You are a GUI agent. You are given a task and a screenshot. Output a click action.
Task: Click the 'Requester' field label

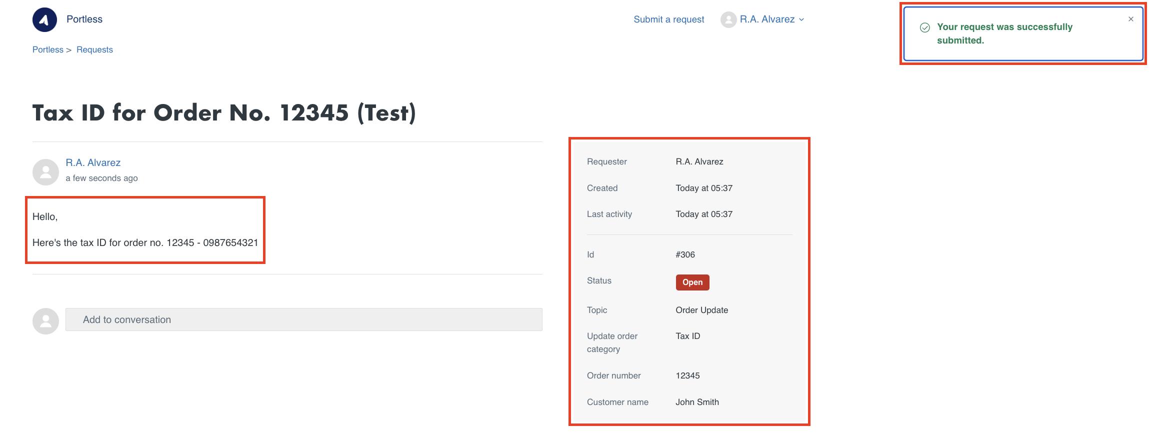point(606,161)
